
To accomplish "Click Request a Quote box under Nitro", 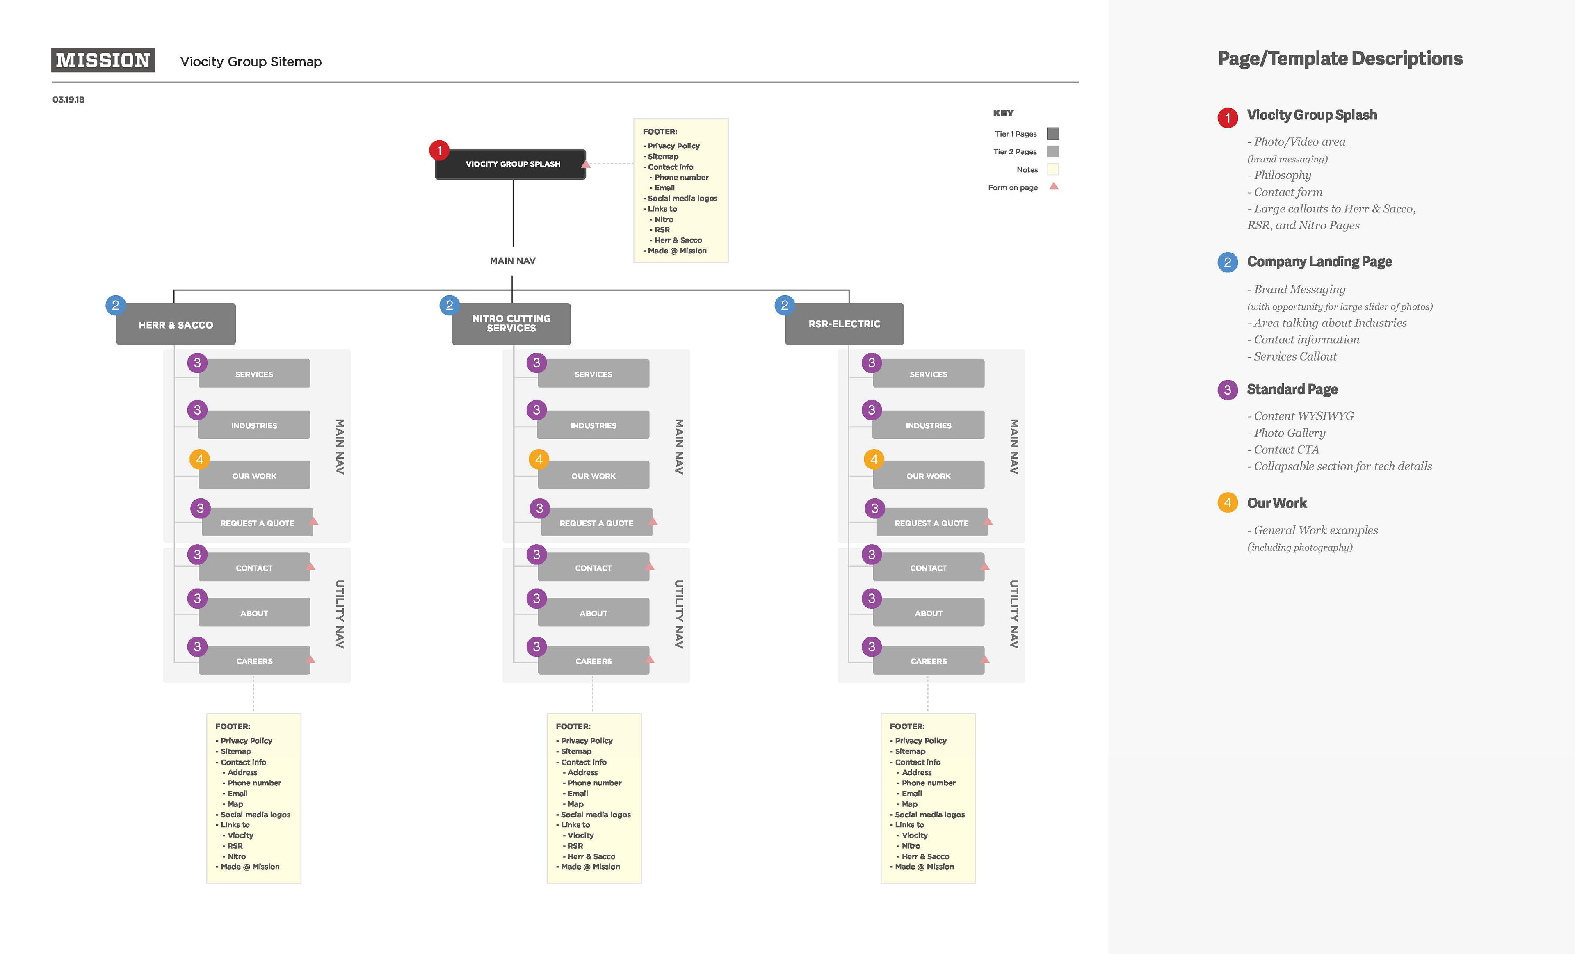I will click(597, 522).
